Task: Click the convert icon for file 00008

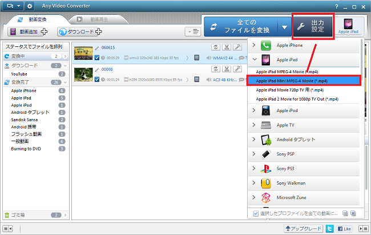Action: point(216,69)
